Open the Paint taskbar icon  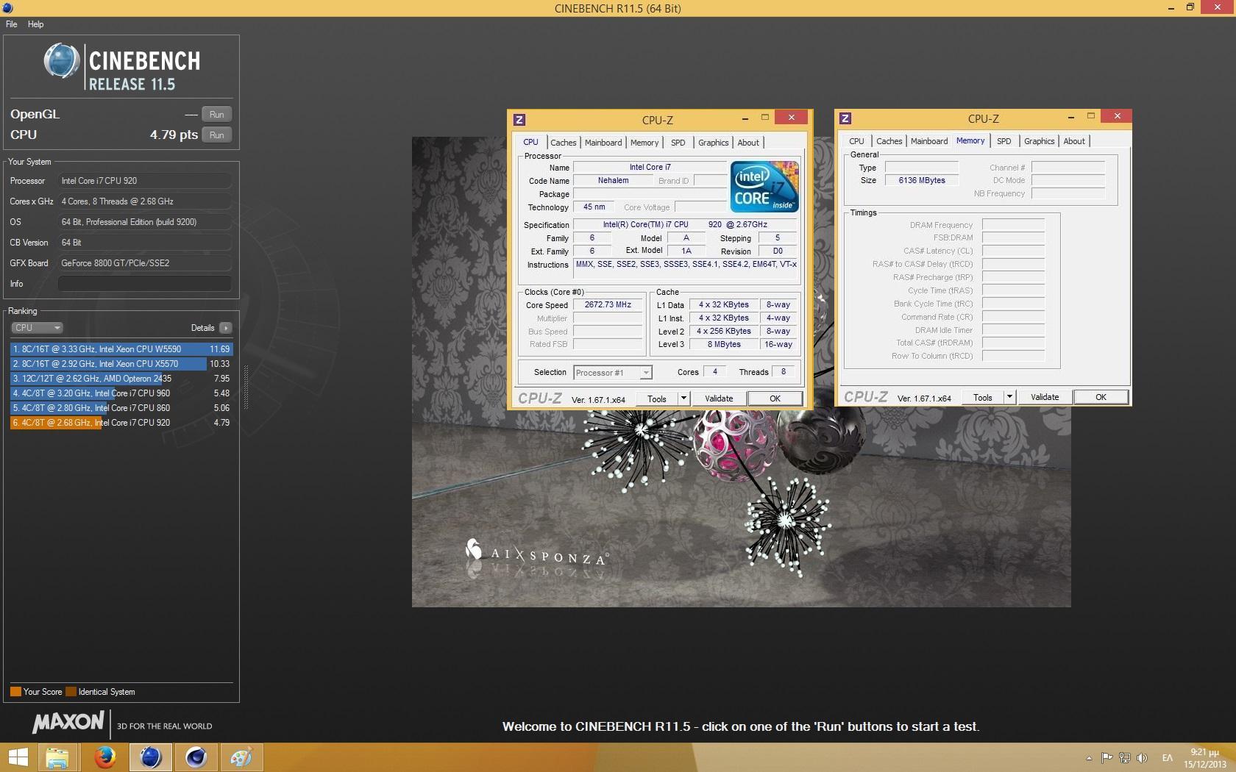[x=241, y=757]
